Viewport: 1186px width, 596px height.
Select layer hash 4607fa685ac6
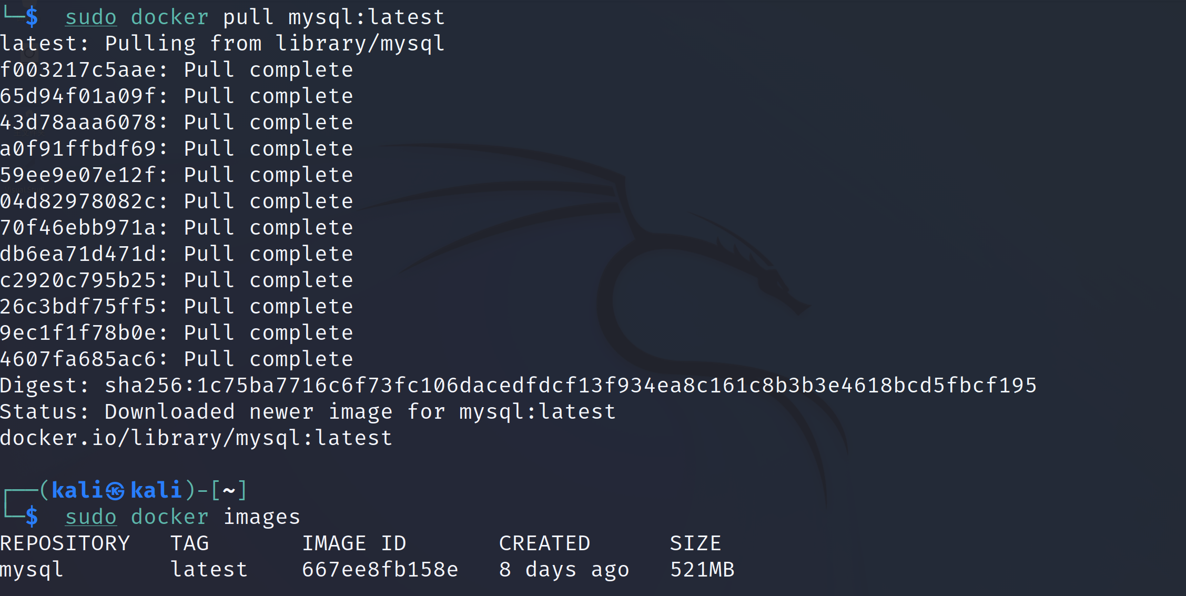[x=78, y=359]
